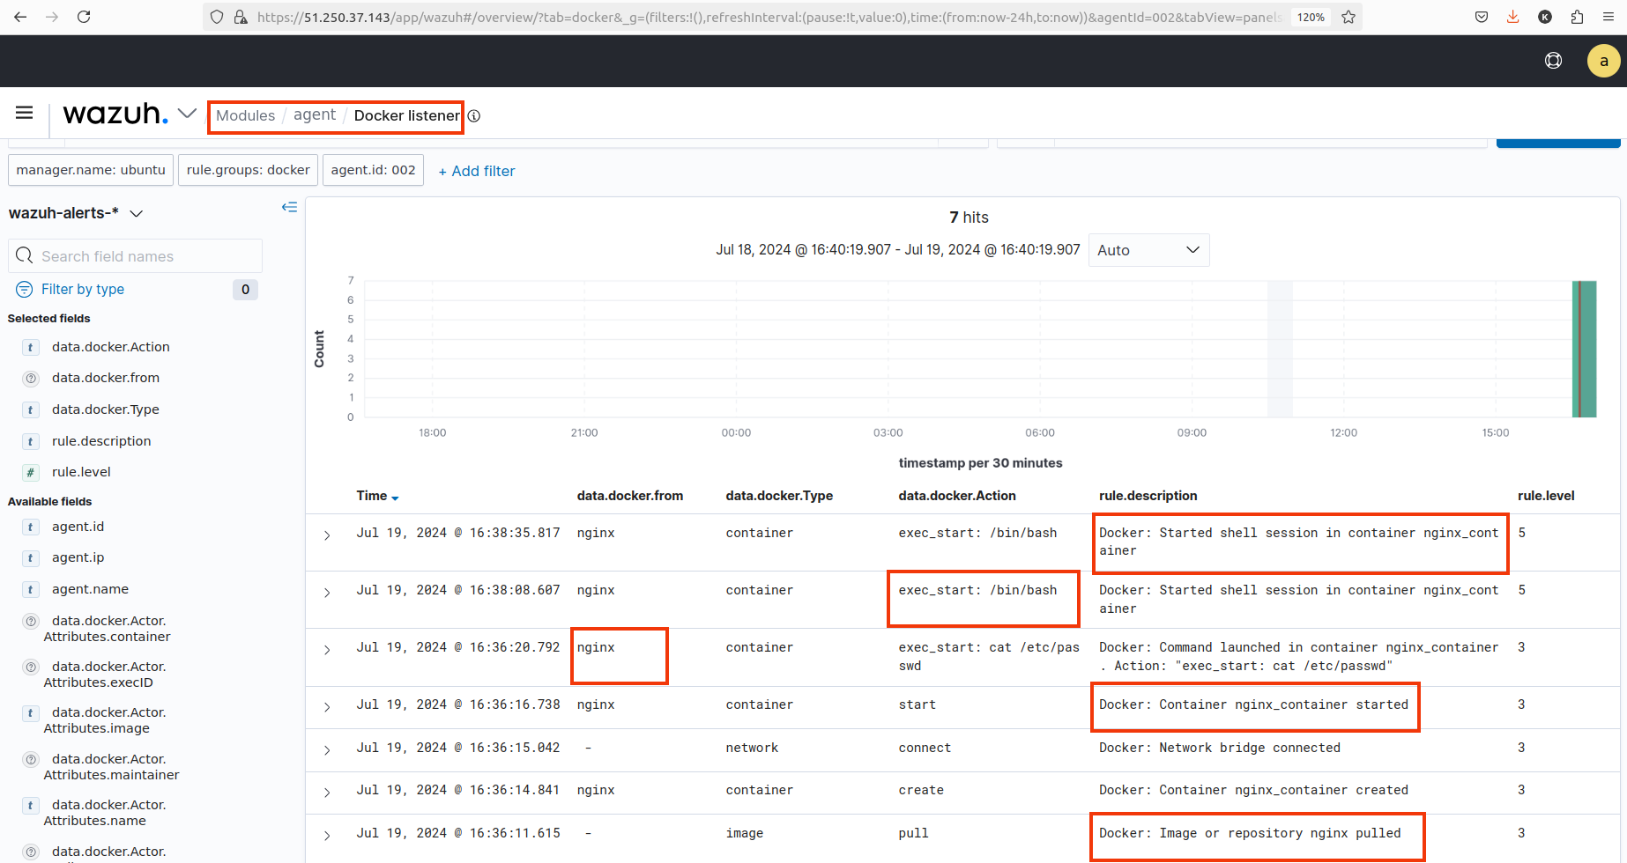
Task: Select data.docker.Type in selected fields
Action: [106, 409]
